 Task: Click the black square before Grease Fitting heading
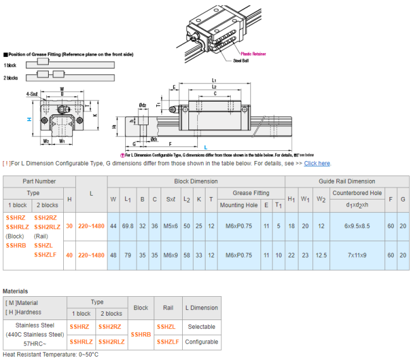click(x=5, y=55)
